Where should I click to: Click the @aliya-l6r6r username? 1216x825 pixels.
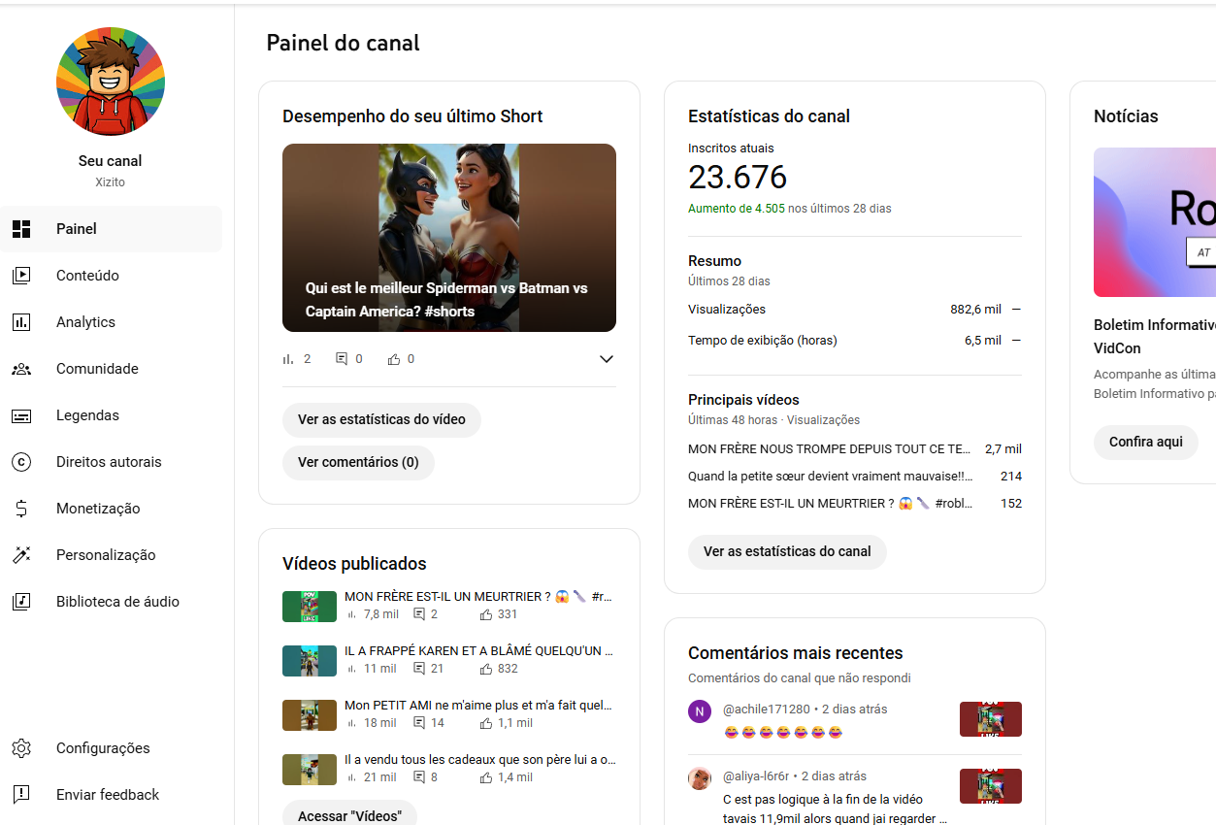756,776
